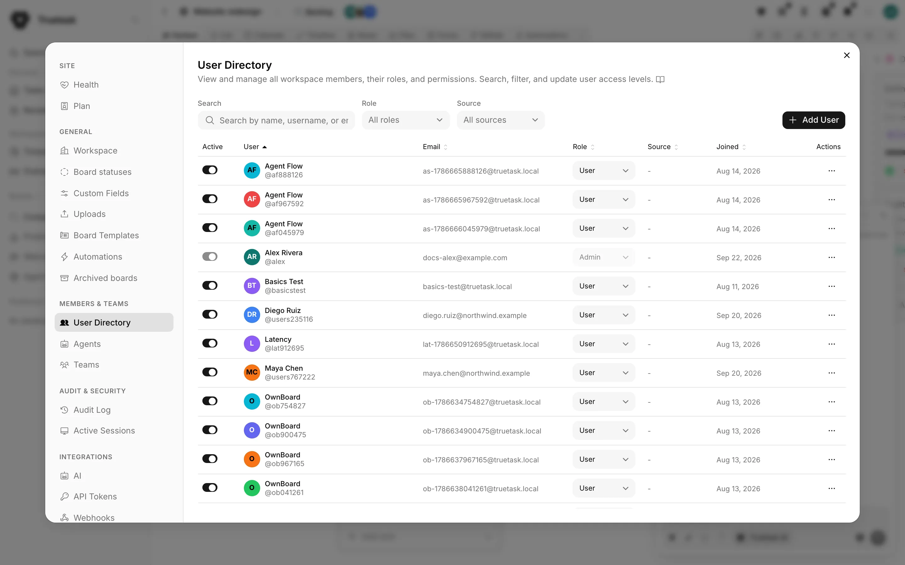Open actions menu for OwnBoard @ob041261
Viewport: 905px width, 565px height.
[831, 488]
